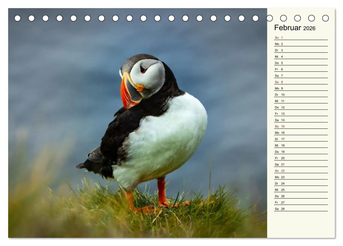Select the calendar row Sa 14
Image resolution: width=343 pixels, height=246 pixels.
coord(301,120)
